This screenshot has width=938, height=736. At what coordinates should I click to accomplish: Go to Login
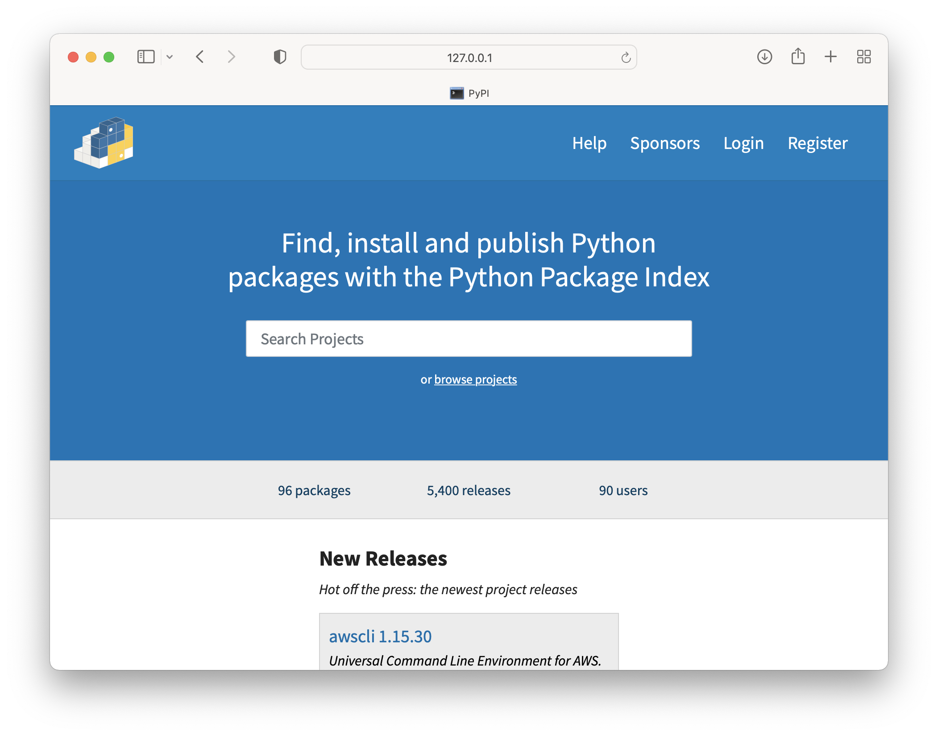point(743,143)
